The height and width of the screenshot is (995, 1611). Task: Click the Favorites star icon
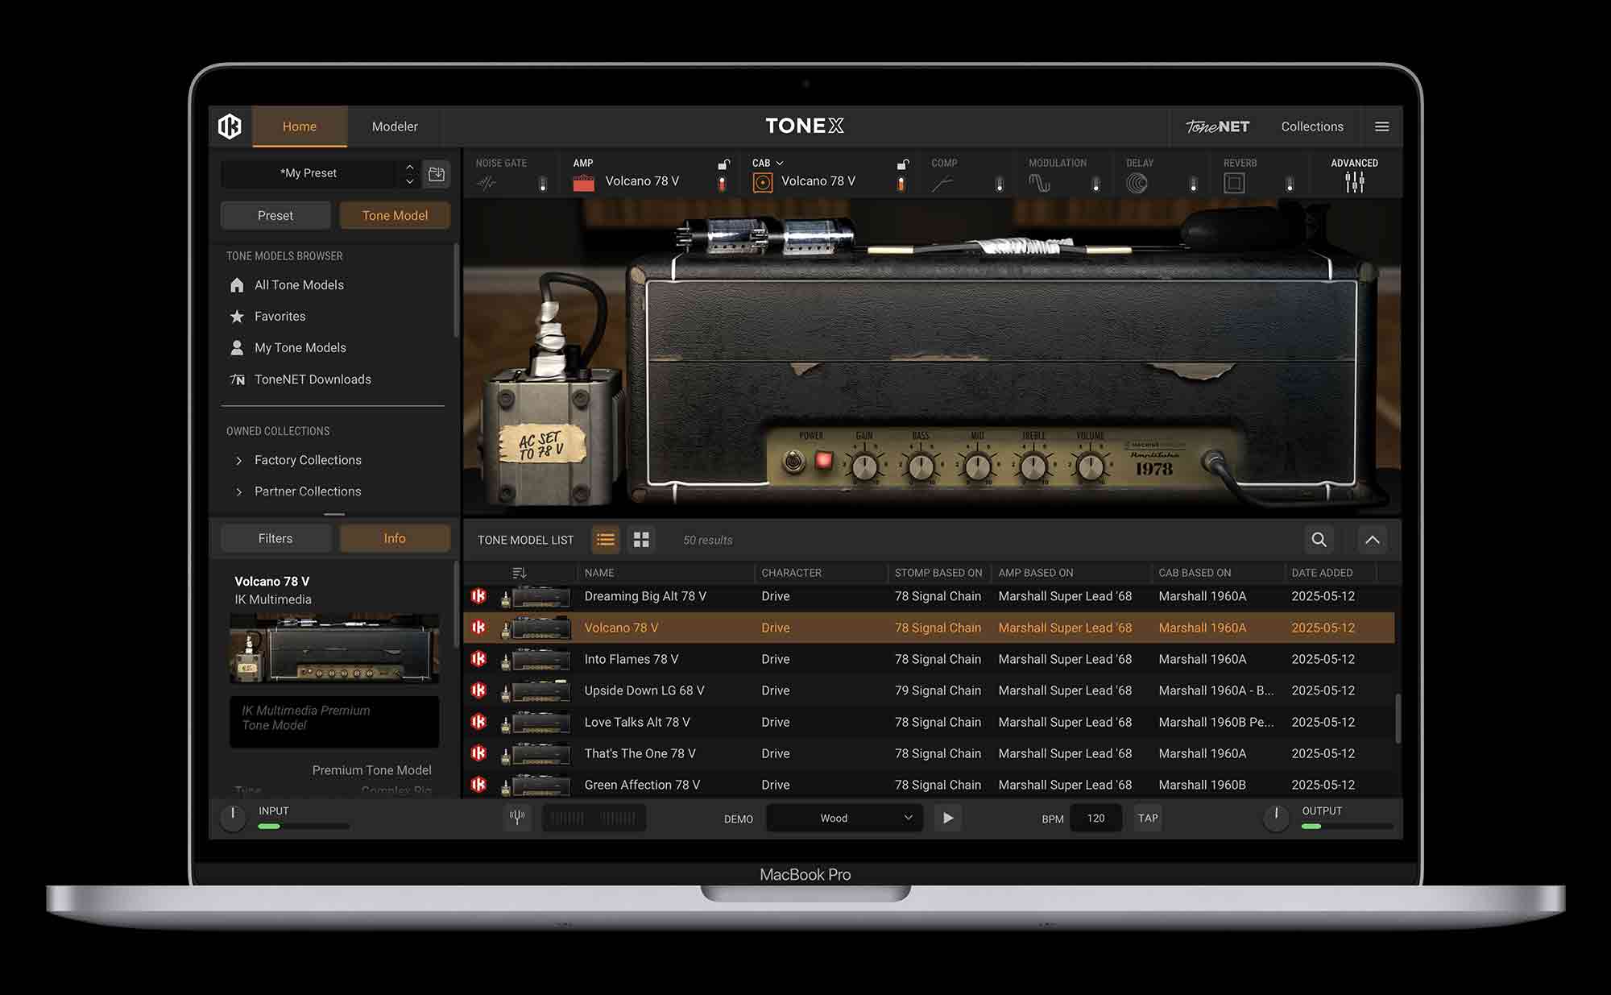pyautogui.click(x=237, y=317)
